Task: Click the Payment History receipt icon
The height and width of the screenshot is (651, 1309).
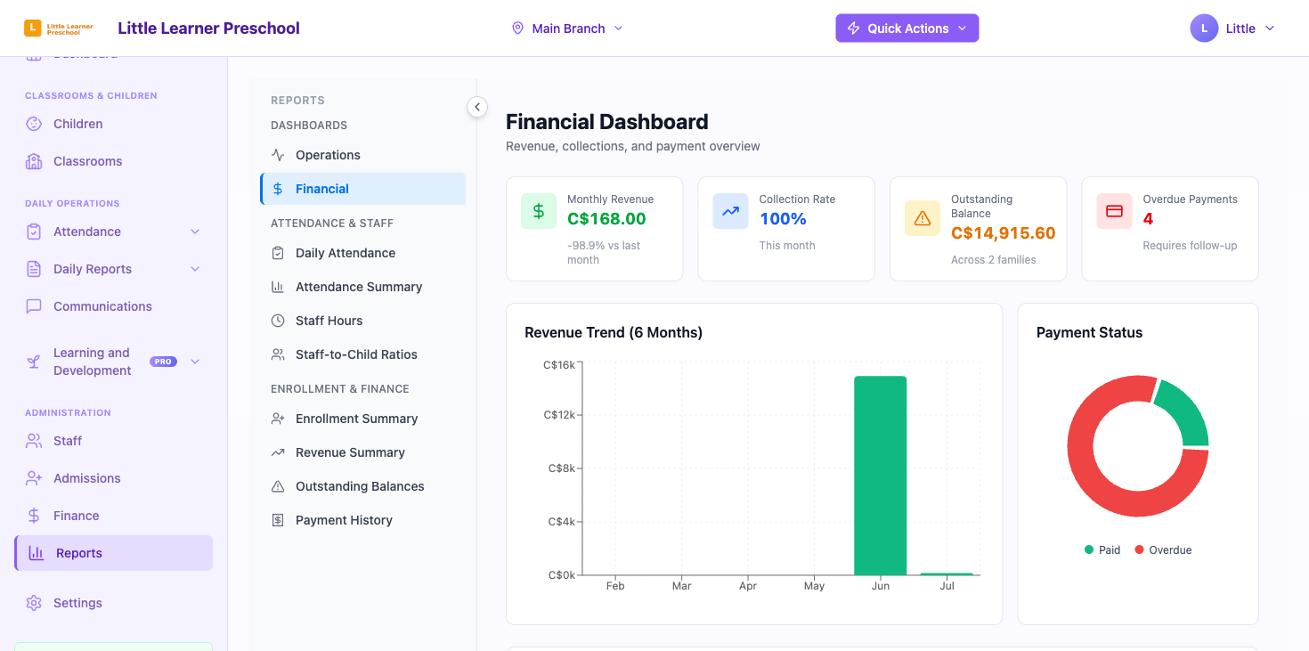Action: [278, 520]
